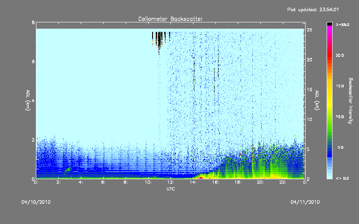
Task: Click the UTC x-axis label
Action: point(171,189)
